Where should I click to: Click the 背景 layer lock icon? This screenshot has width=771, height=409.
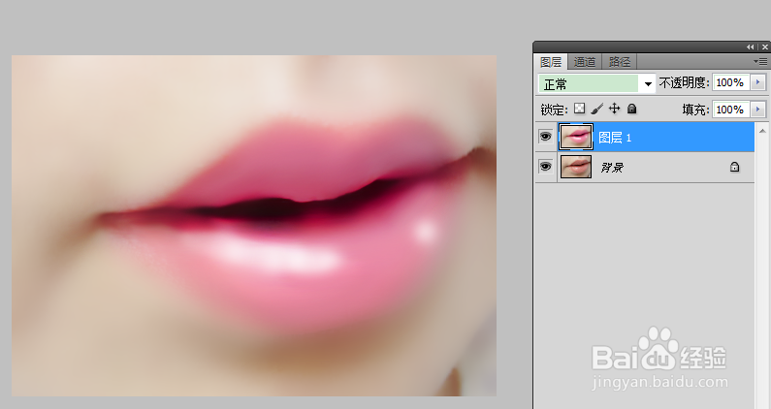click(734, 167)
